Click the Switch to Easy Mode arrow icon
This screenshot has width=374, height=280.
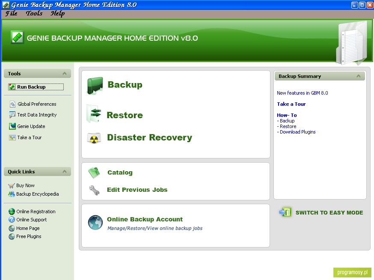(285, 212)
